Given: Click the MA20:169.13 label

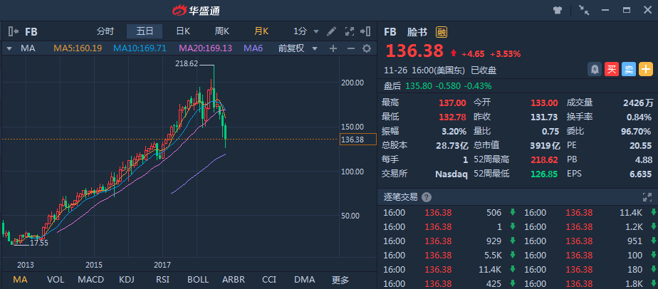Looking at the screenshot, I should [205, 48].
